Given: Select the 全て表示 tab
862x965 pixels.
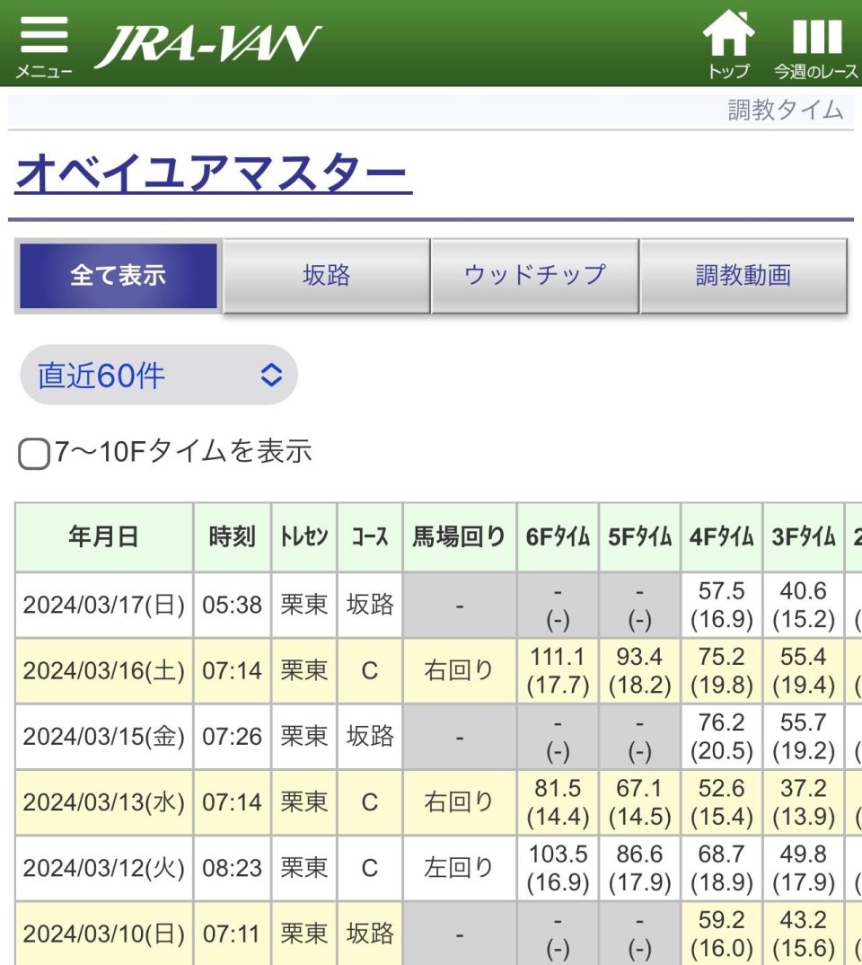Looking at the screenshot, I should tap(119, 276).
